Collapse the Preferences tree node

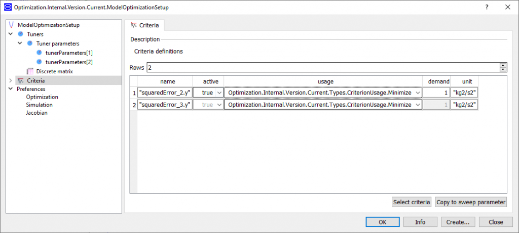coord(11,89)
